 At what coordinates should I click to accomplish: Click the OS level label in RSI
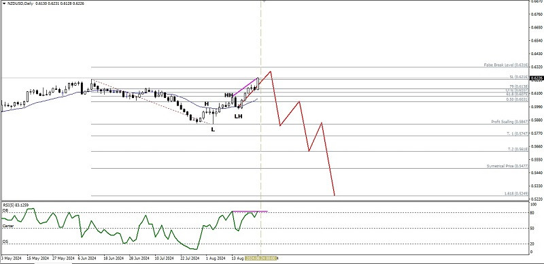[x=5, y=241]
